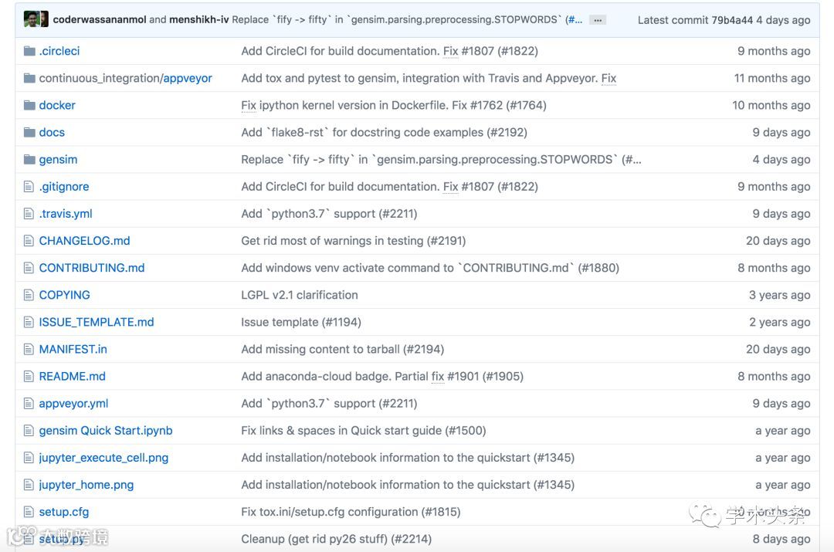This screenshot has width=834, height=552.
Task: Open the appveyor.yml file
Action: (x=73, y=404)
